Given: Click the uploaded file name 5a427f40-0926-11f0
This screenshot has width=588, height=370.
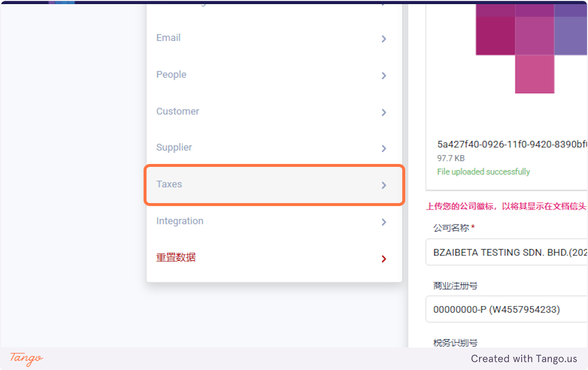Looking at the screenshot, I should (x=512, y=144).
